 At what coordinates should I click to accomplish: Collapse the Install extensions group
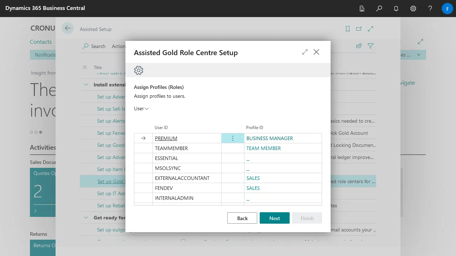tap(86, 85)
